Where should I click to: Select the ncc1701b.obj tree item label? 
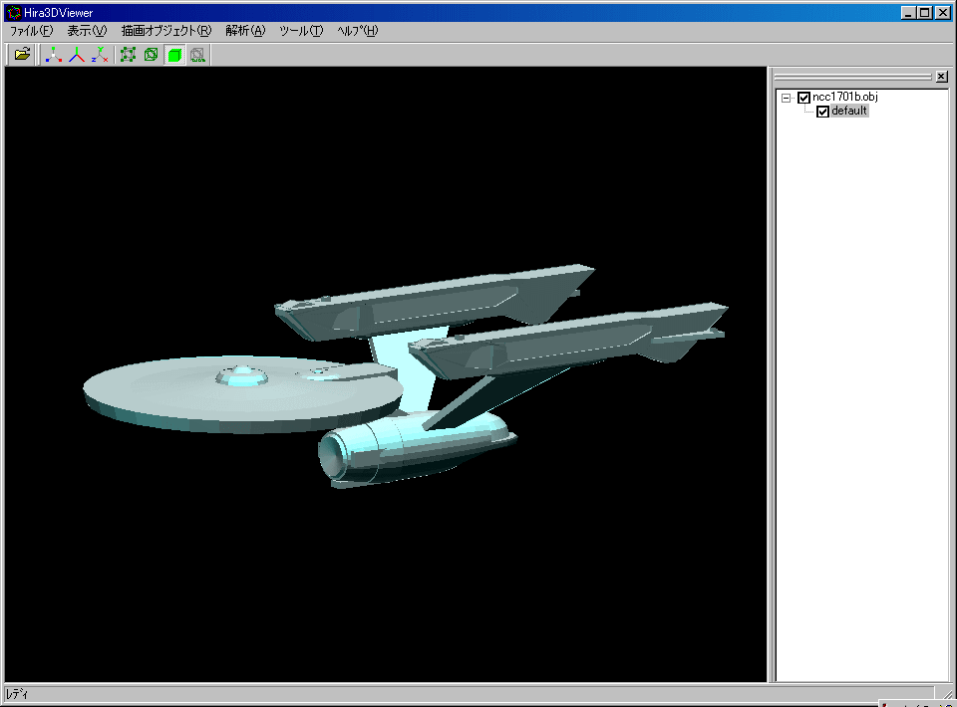tap(845, 97)
